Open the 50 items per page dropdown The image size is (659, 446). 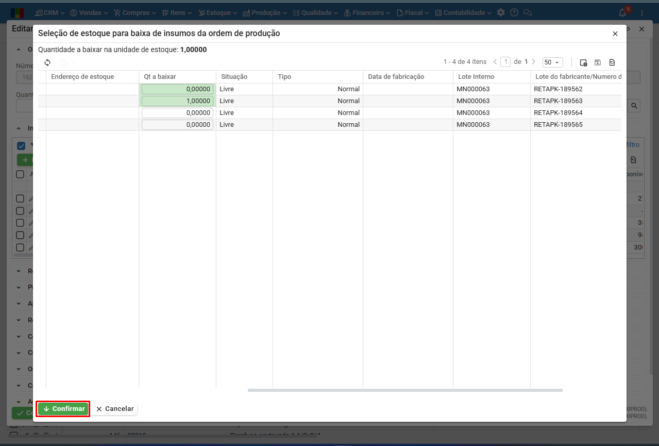[552, 62]
